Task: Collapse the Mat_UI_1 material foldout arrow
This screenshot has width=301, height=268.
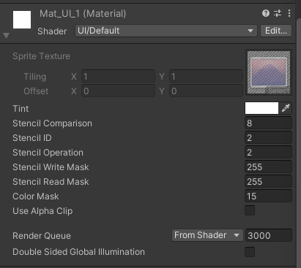Action: (x=6, y=36)
